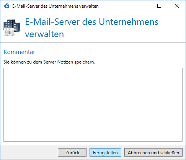Click Abbrechen und schließen
Viewport: 186px width, 160px height.
pos(153,152)
